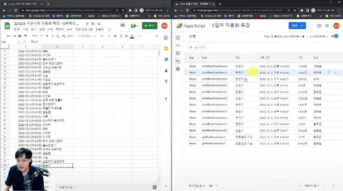Select getRealtimeSearch execution at 9:20:33
The width and height of the screenshot is (343, 191).
click(x=264, y=143)
